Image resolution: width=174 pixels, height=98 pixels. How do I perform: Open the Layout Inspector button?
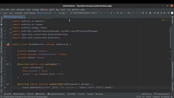point(162,94)
